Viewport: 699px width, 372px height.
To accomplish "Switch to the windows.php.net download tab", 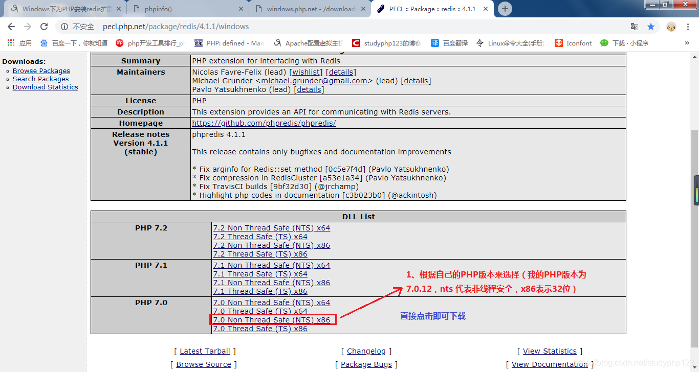I will click(310, 9).
